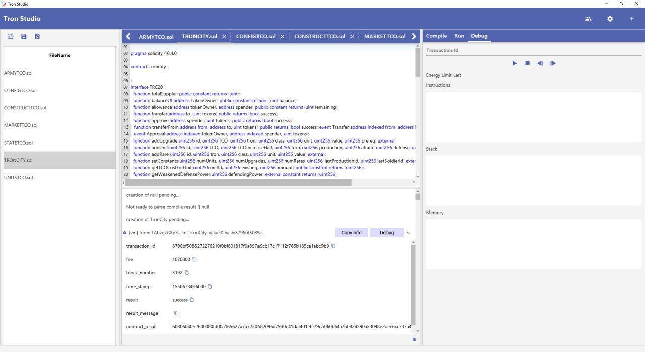This screenshot has height=352, width=645.
Task: Click the [vm] from TAbzgkG8p3 log entry text
Action: coord(196,233)
